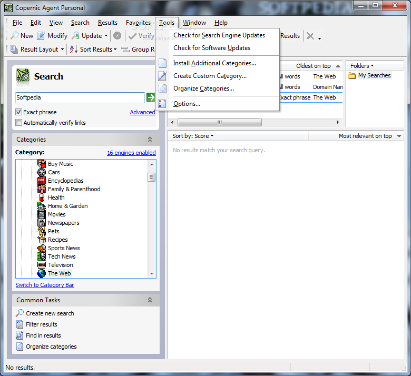Click Find in results task
This screenshot has height=376, width=411.
click(x=43, y=335)
